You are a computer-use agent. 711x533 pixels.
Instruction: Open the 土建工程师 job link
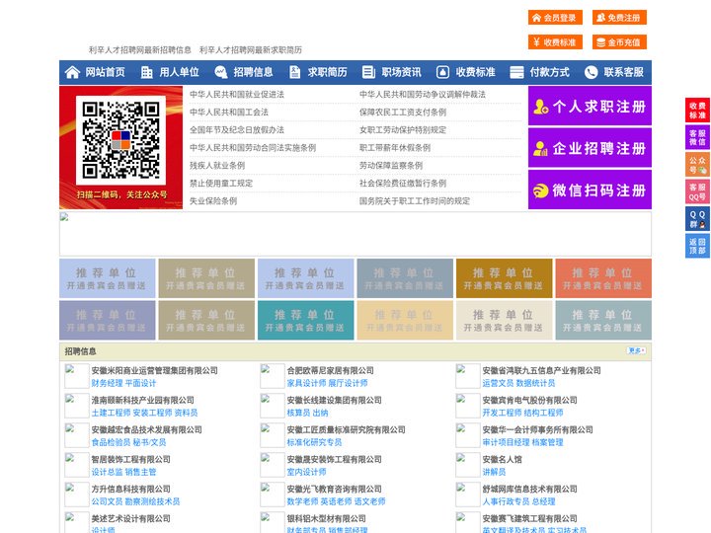[111, 413]
